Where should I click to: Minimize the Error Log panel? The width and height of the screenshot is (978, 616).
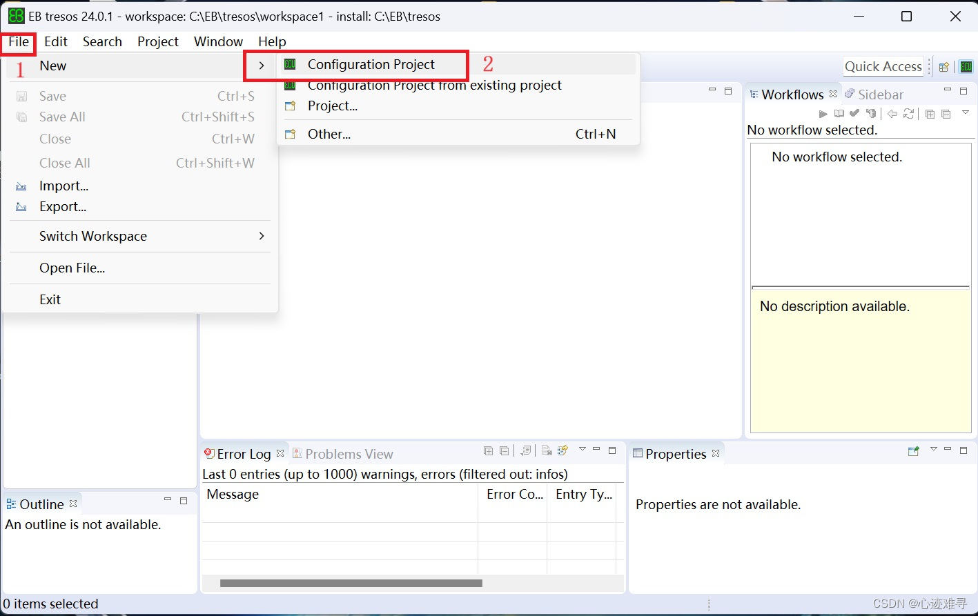(596, 450)
